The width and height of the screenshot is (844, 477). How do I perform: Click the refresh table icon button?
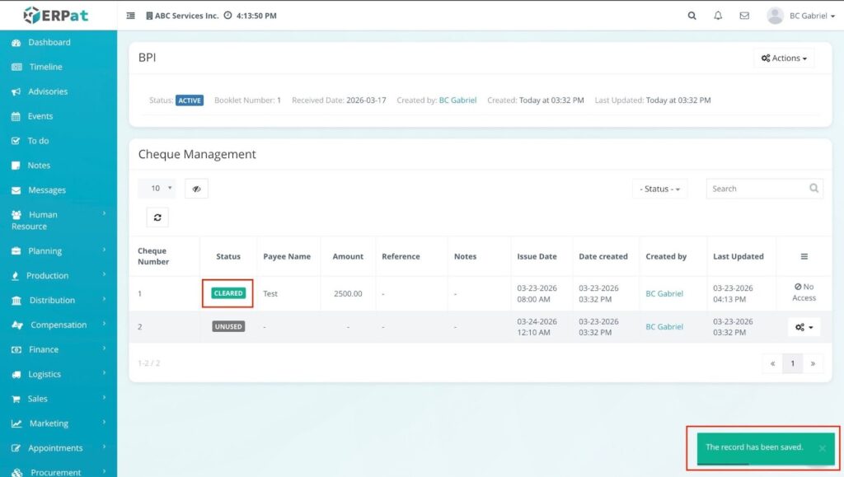pyautogui.click(x=157, y=217)
